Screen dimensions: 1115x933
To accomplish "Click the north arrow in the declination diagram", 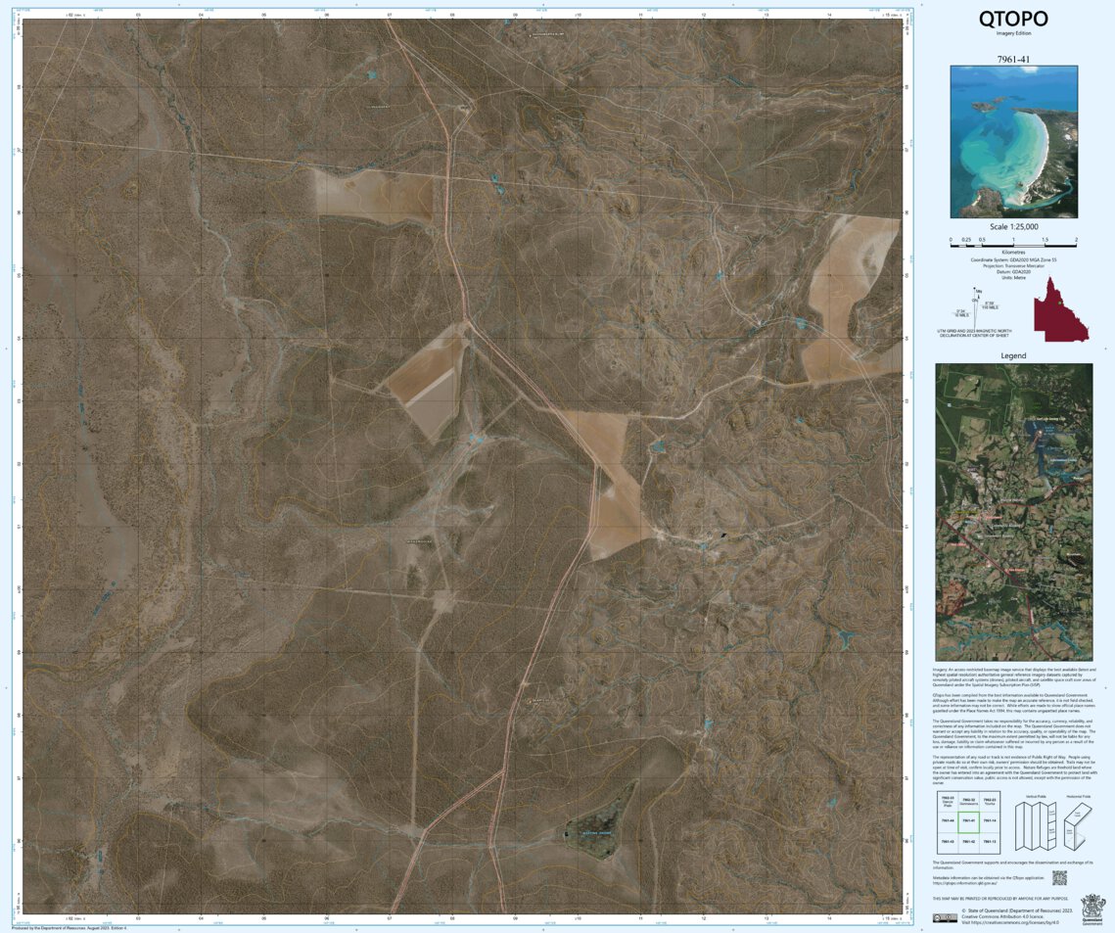I will tap(974, 290).
